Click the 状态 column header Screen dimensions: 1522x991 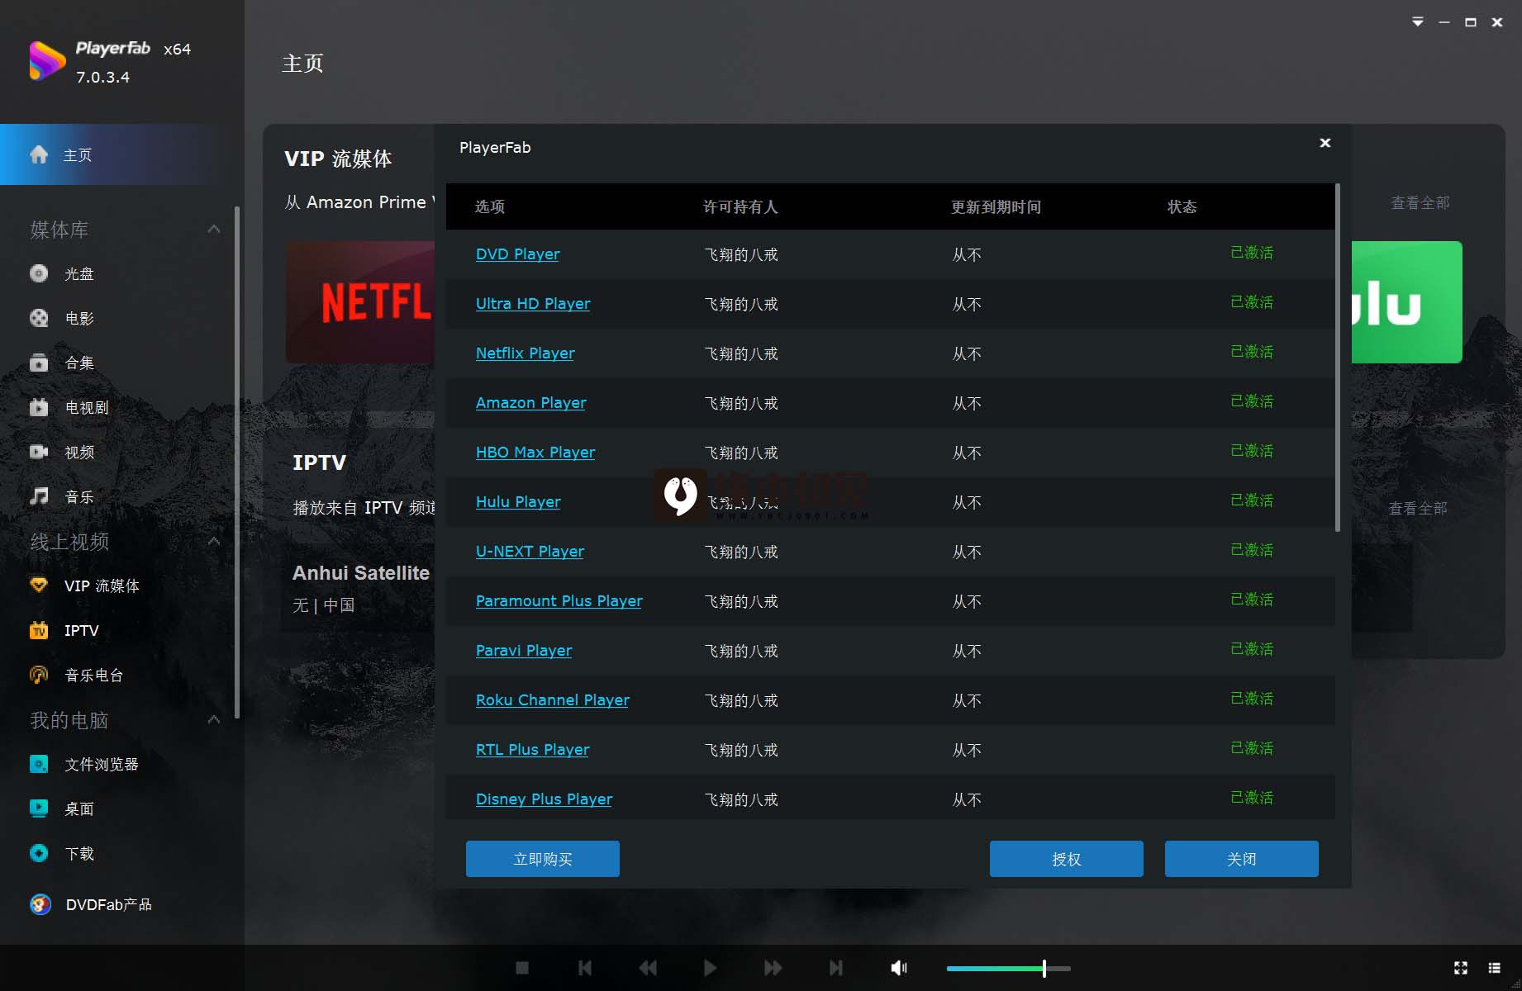click(x=1182, y=206)
